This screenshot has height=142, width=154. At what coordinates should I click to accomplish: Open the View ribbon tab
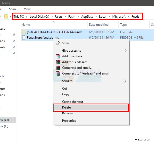[27, 9]
